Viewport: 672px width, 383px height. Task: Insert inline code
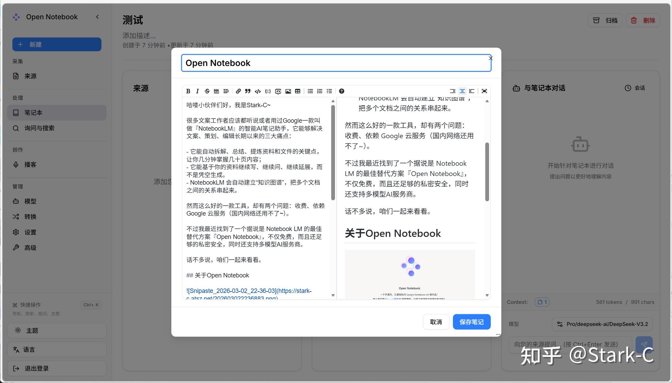[x=258, y=91]
